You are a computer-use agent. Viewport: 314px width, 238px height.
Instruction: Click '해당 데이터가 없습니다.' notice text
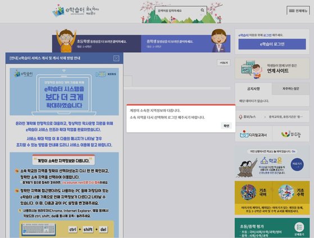[254, 101]
